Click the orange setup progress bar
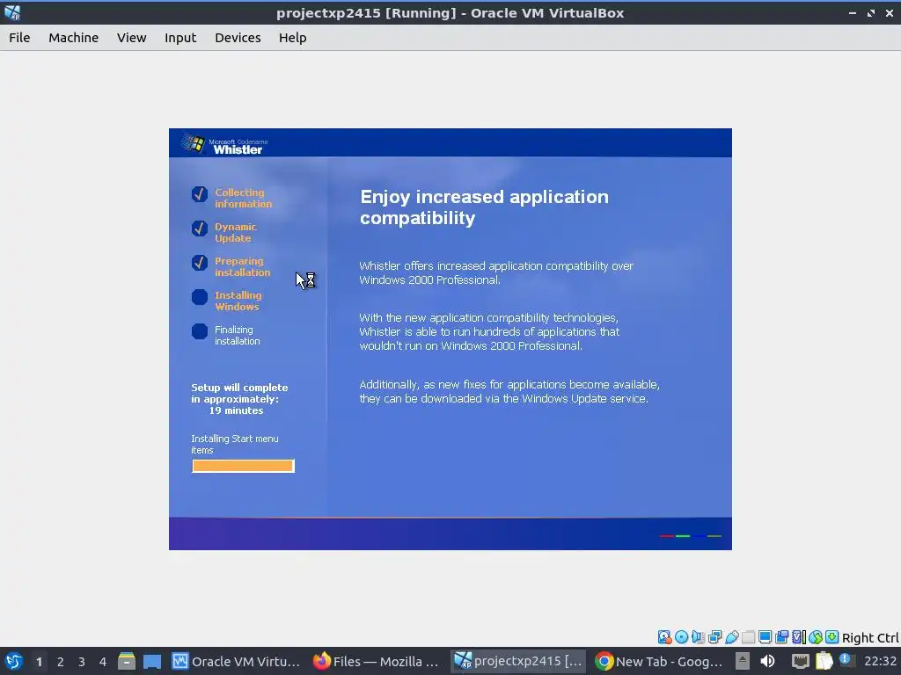 pos(243,466)
